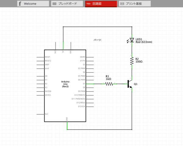Click the D9 PWM pin label
183x146 pixels.
(81, 91)
